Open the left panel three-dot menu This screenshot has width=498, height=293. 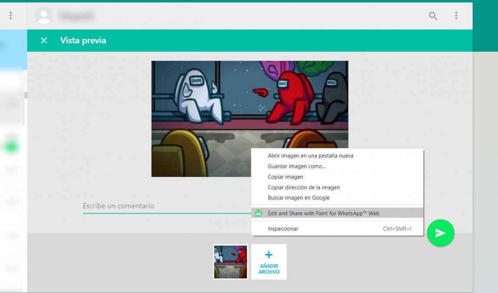tap(10, 16)
